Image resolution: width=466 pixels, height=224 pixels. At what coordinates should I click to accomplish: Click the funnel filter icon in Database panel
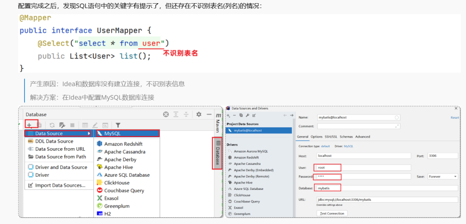tap(118, 125)
